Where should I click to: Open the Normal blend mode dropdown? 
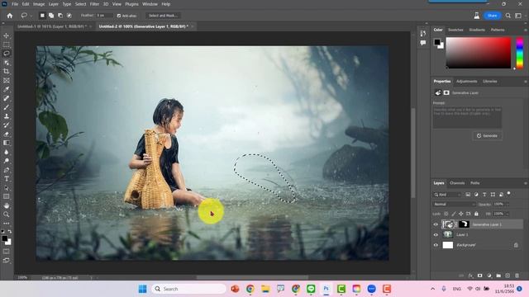coord(454,205)
